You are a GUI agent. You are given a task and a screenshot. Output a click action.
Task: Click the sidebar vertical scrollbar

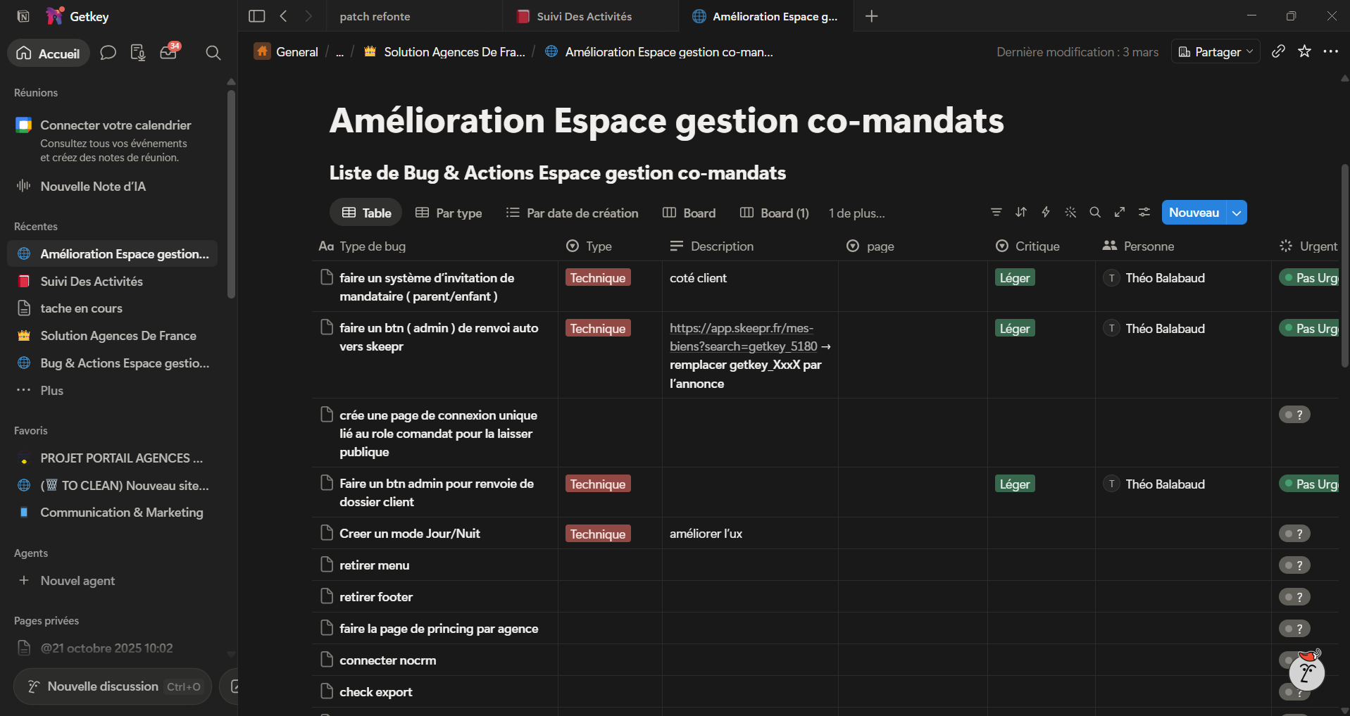pos(231,194)
